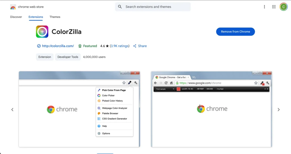Switch to the Extensions tab
Viewport: 291px width, 154px height.
click(36, 17)
